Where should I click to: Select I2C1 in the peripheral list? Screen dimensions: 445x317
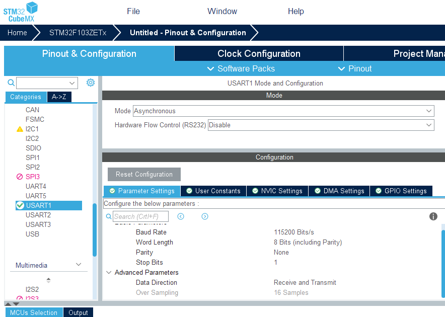pos(32,129)
